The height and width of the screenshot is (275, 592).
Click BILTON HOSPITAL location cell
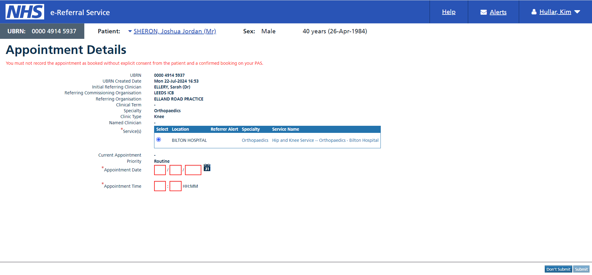(x=189, y=140)
